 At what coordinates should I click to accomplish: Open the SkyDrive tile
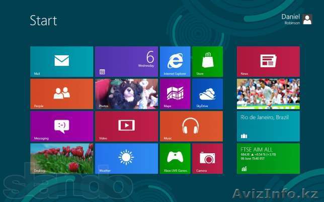207,93
